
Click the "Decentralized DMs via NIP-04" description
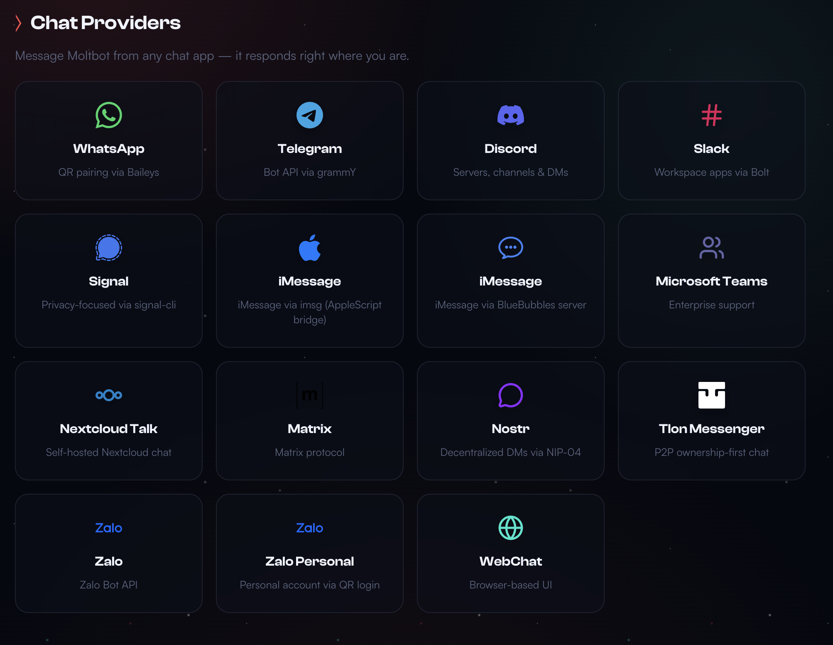pos(511,452)
